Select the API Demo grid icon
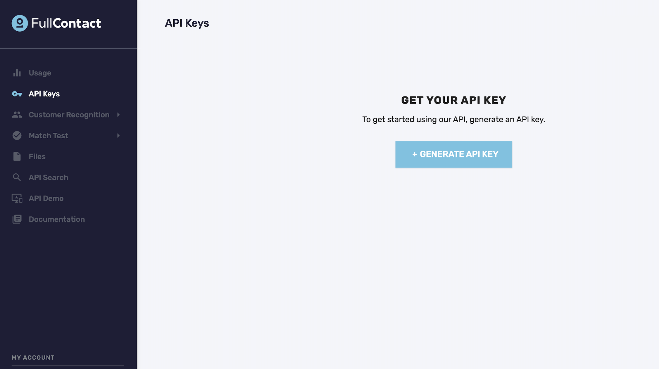This screenshot has height=369, width=659. tap(17, 198)
